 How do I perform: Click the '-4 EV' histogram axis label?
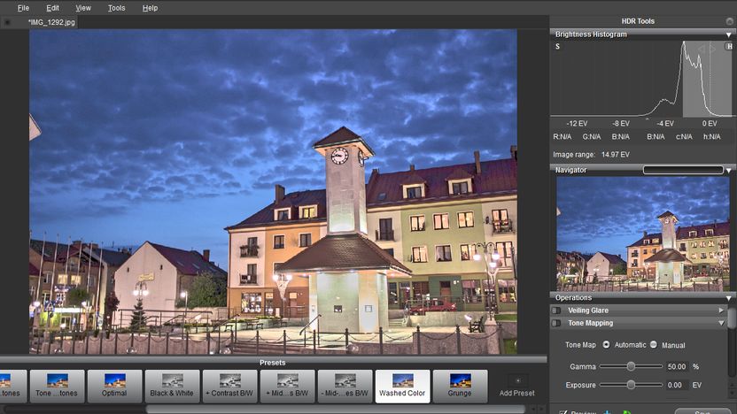click(665, 124)
